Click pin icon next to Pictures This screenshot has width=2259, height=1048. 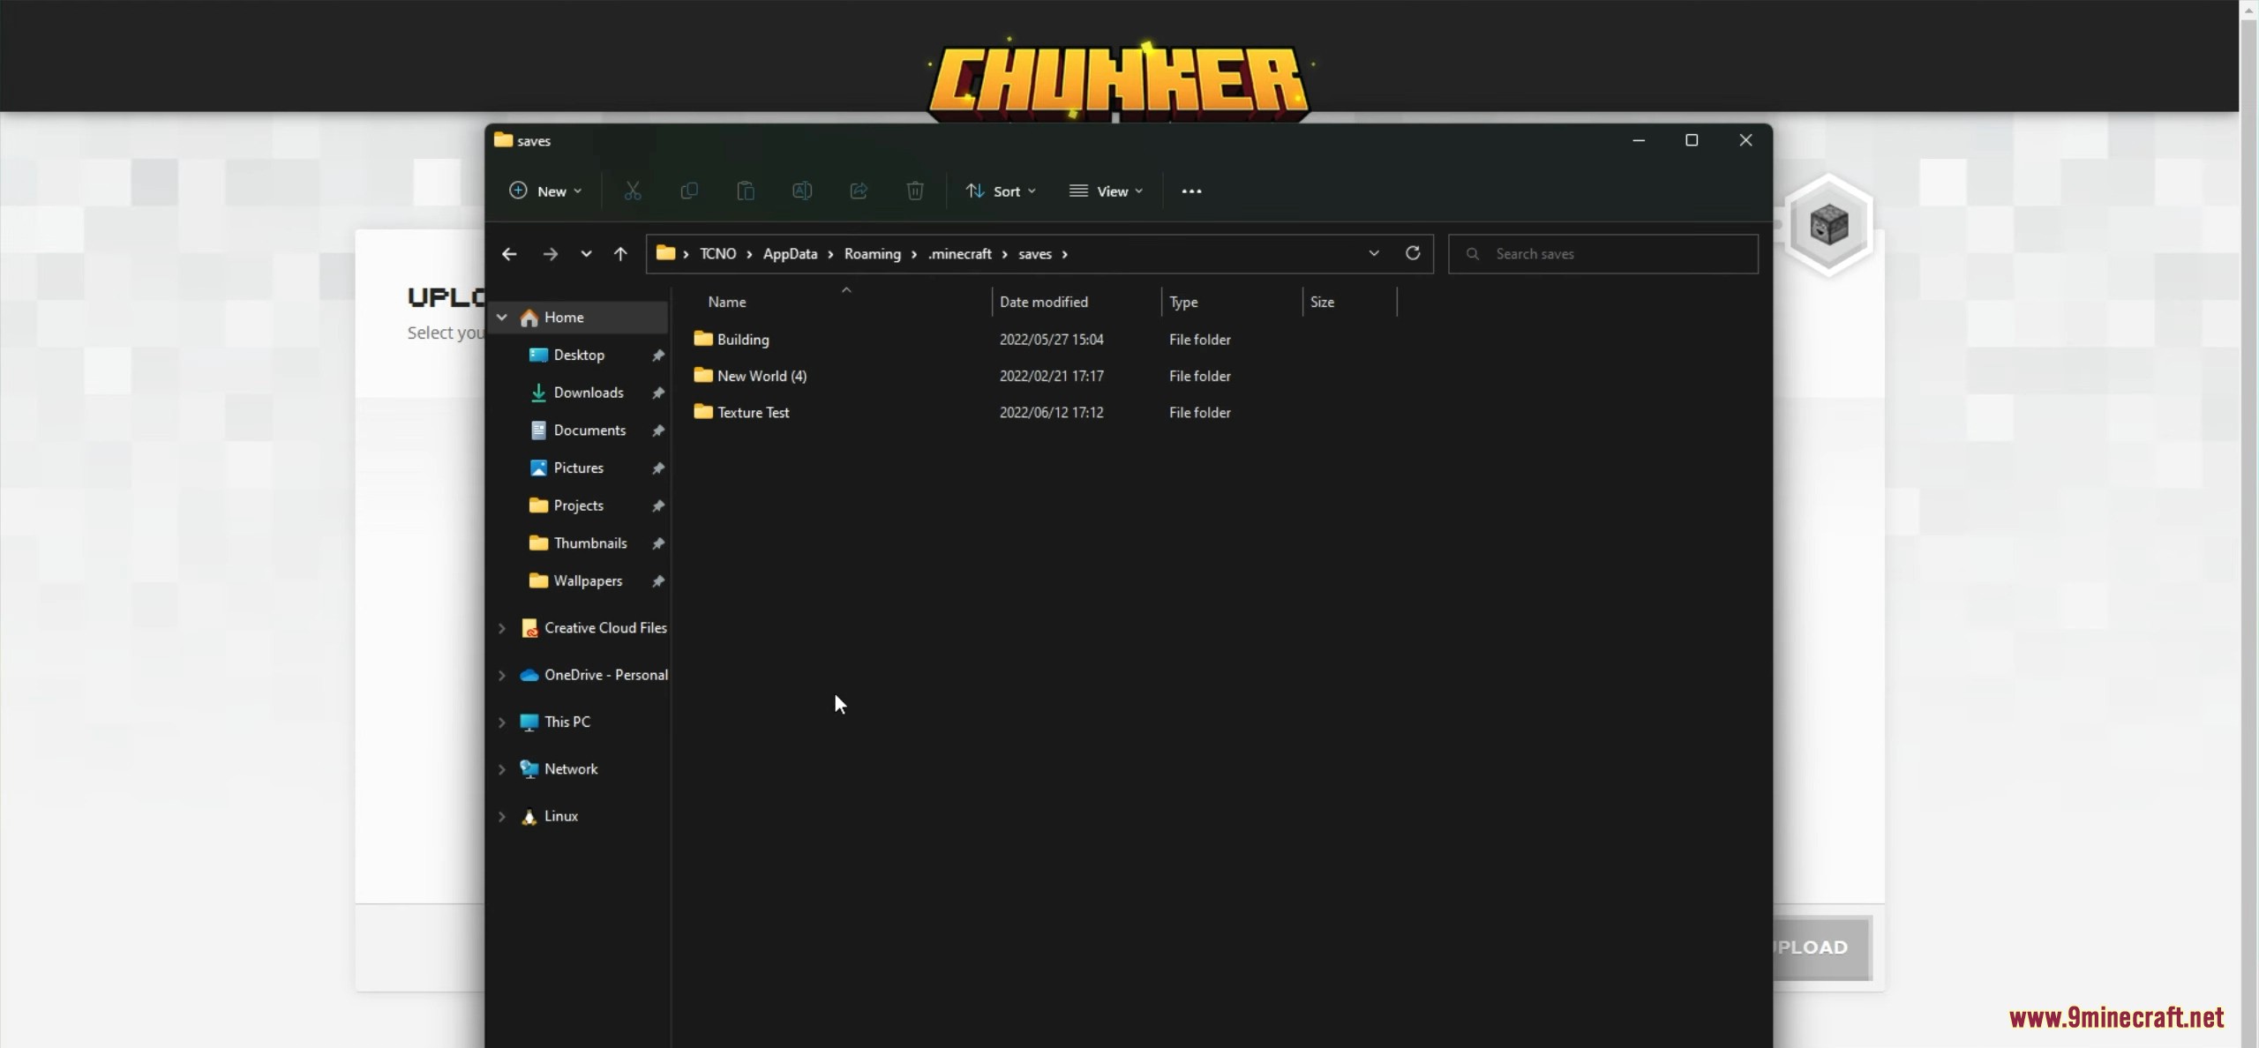click(x=657, y=468)
